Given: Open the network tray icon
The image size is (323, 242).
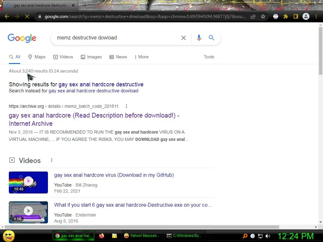Looking at the screenshot, I should [x=260, y=236].
